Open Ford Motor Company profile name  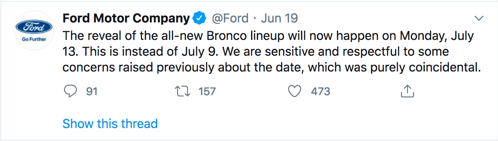coord(126,18)
